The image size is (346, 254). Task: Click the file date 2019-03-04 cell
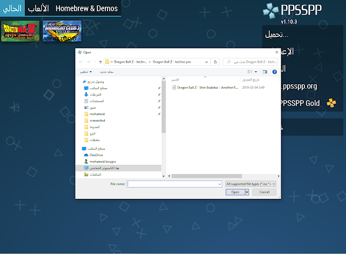[253, 88]
